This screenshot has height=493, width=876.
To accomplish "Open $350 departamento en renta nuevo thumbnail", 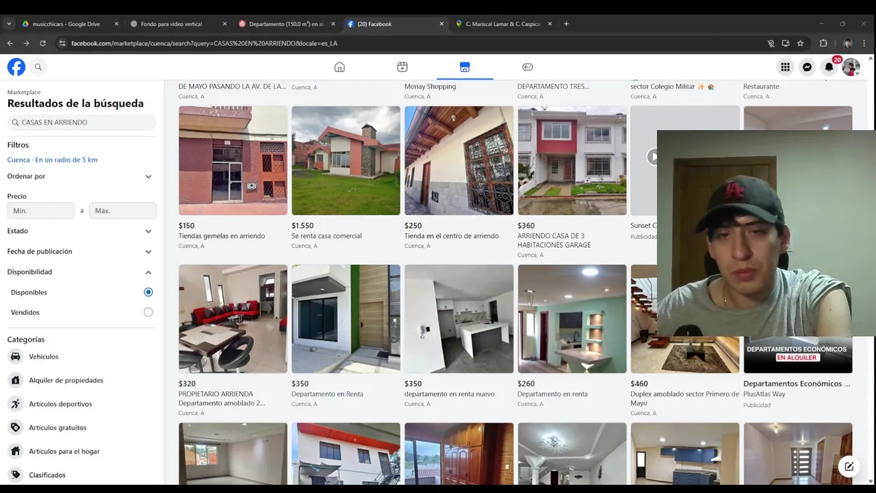I will coord(459,319).
